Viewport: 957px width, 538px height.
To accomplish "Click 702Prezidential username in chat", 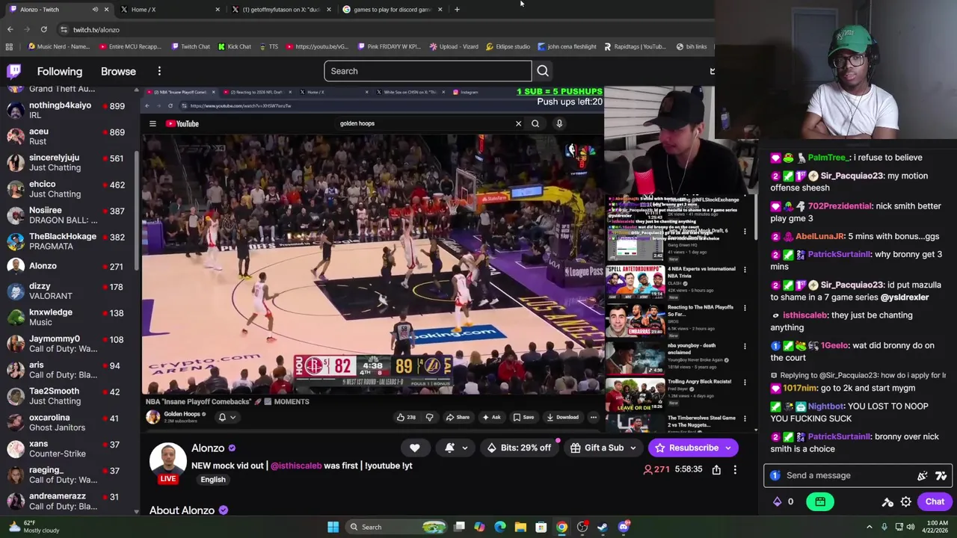I will [840, 206].
